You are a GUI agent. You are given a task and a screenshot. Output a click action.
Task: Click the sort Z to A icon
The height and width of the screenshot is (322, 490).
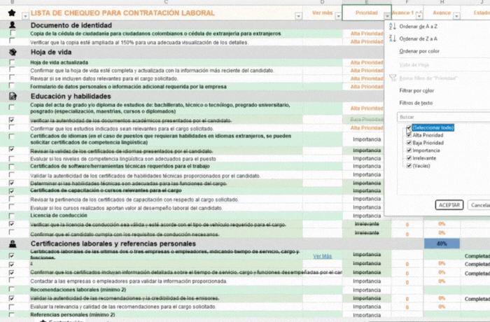point(393,38)
